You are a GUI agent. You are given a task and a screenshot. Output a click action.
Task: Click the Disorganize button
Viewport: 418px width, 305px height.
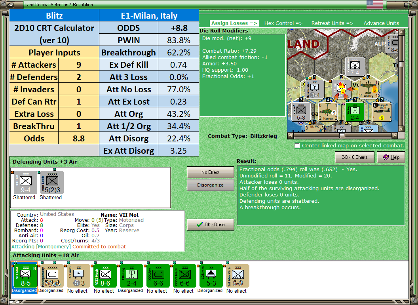pyautogui.click(x=211, y=185)
